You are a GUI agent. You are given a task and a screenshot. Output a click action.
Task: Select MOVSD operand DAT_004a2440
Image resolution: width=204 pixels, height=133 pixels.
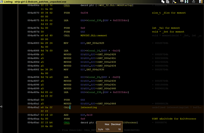pyautogui.click(x=107, y=88)
